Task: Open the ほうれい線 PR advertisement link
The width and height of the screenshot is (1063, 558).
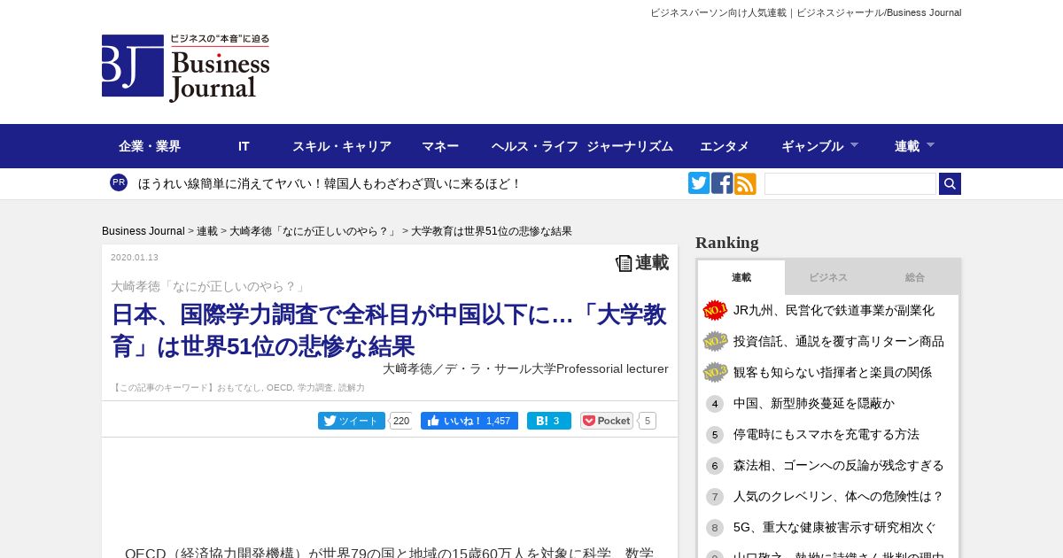Action: (x=330, y=183)
